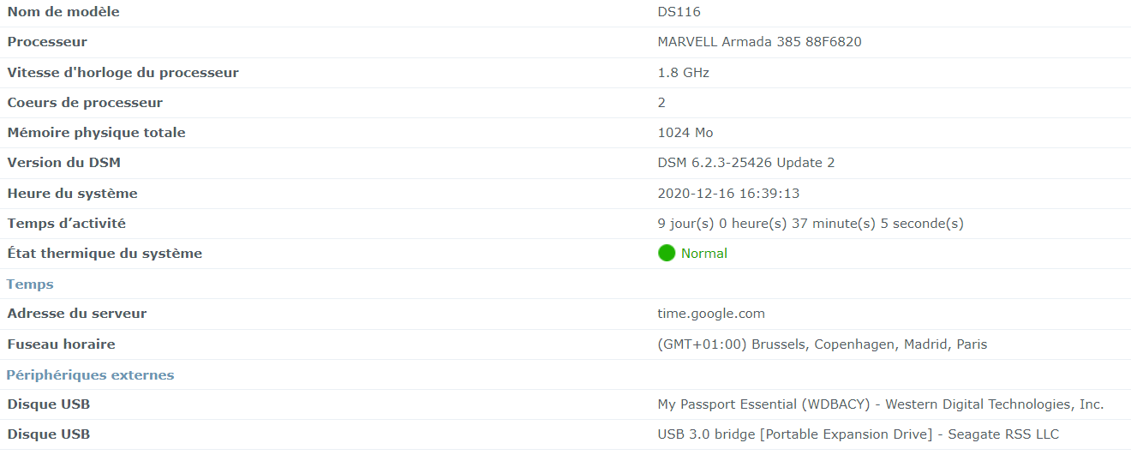The image size is (1131, 461).
Task: Select Coeurs de processeur row
Action: point(565,103)
